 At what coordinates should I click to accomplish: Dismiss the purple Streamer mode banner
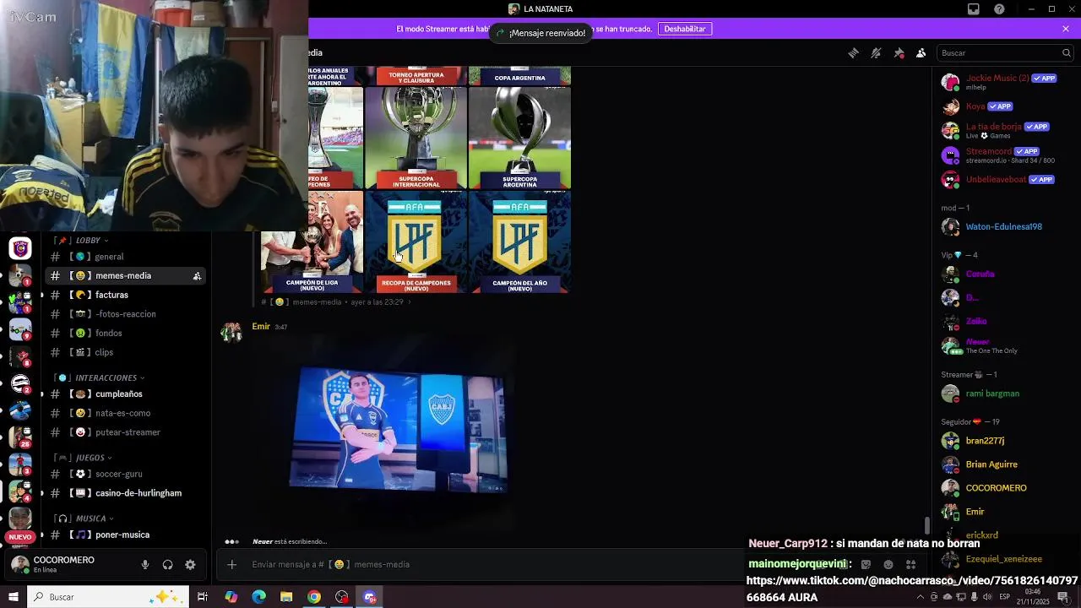click(1066, 29)
